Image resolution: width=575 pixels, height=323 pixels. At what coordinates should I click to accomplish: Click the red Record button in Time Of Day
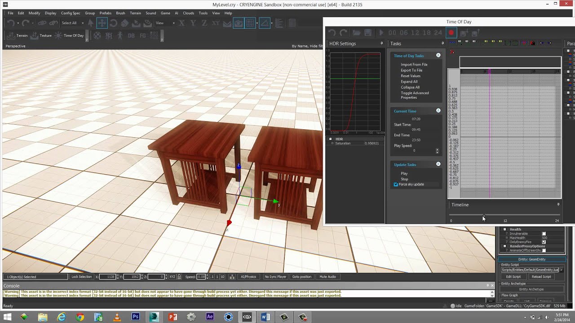451,32
